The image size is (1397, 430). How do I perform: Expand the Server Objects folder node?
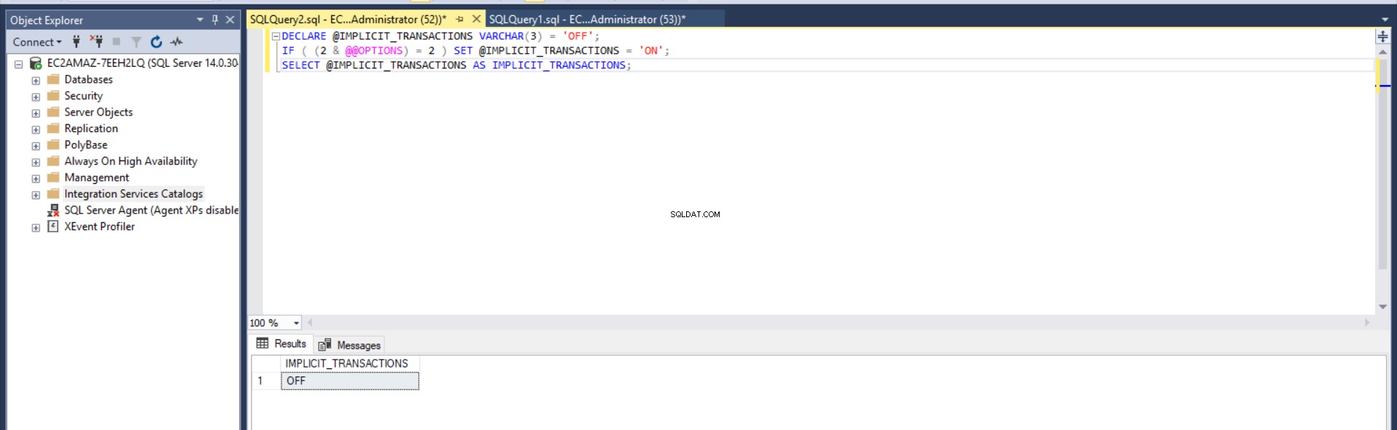tap(36, 113)
